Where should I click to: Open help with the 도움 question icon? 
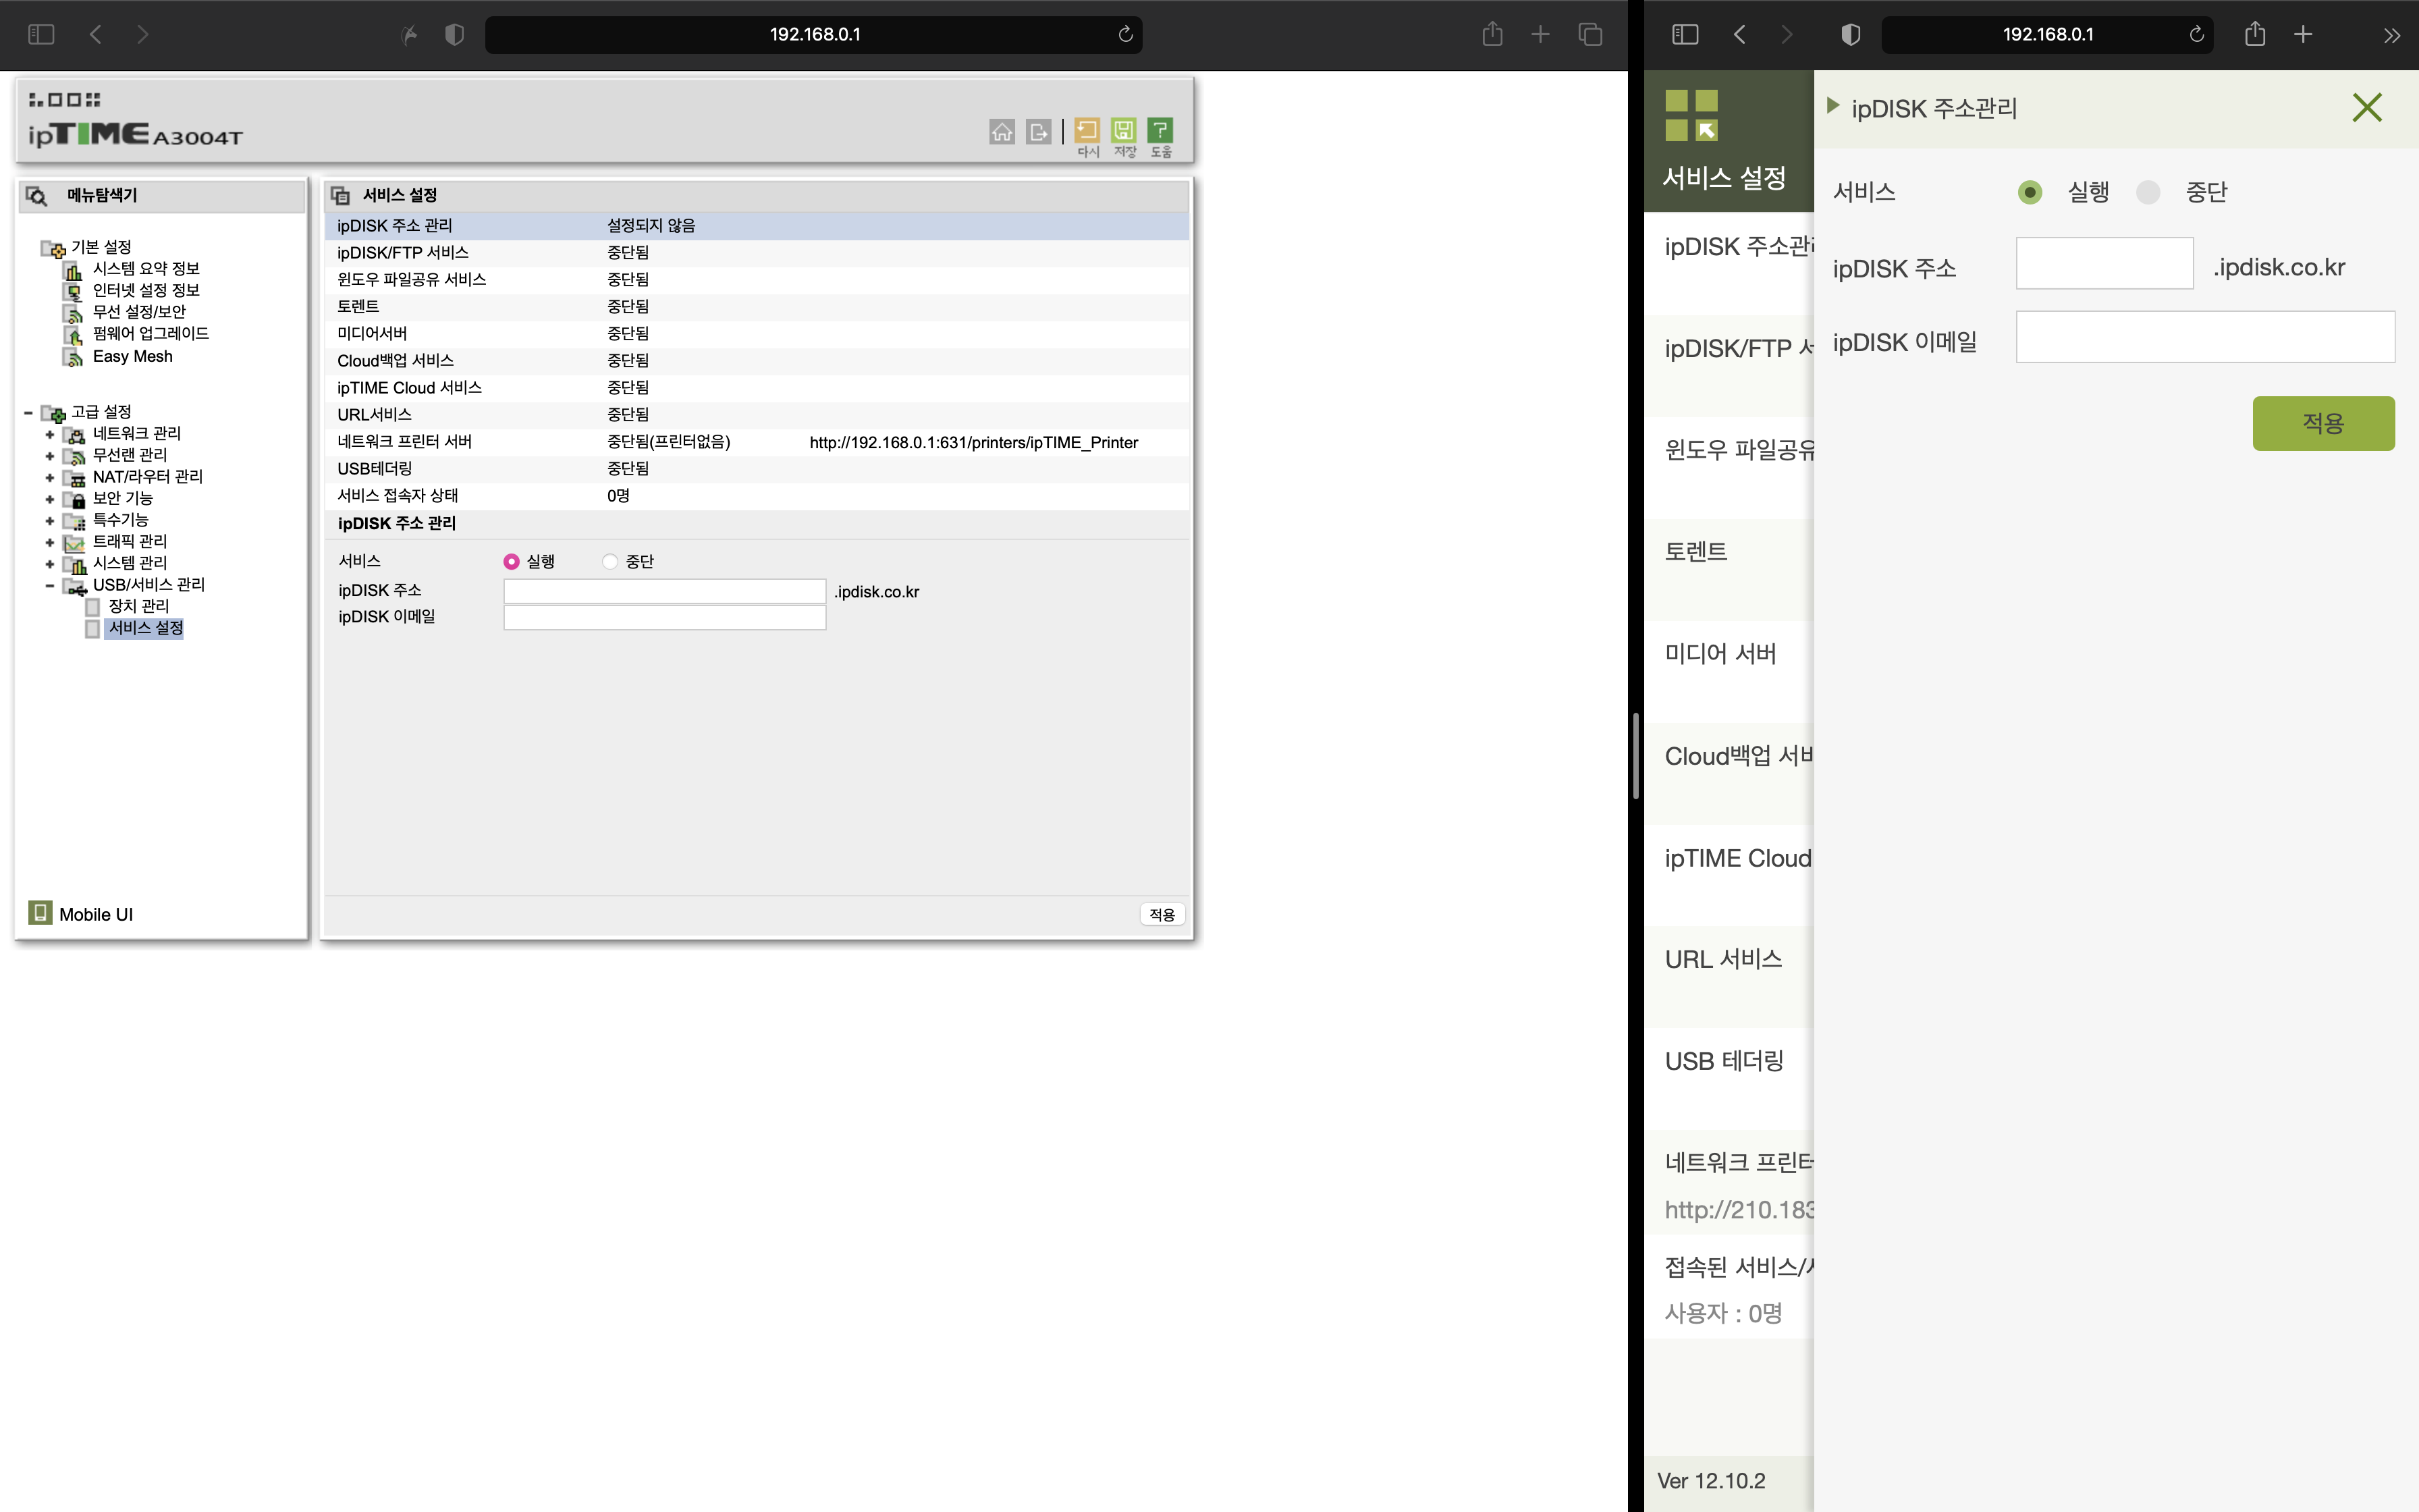click(1160, 131)
